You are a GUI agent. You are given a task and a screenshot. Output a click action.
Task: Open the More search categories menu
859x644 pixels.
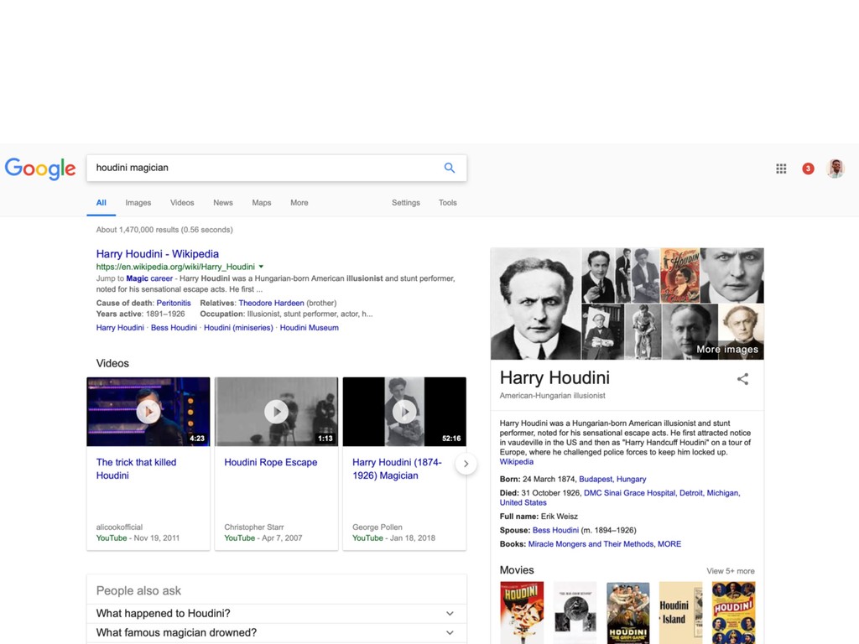[299, 203]
